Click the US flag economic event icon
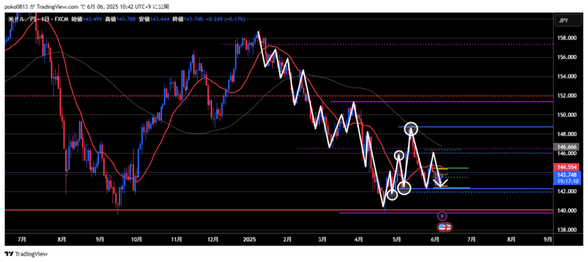The image size is (588, 262). [x=442, y=227]
